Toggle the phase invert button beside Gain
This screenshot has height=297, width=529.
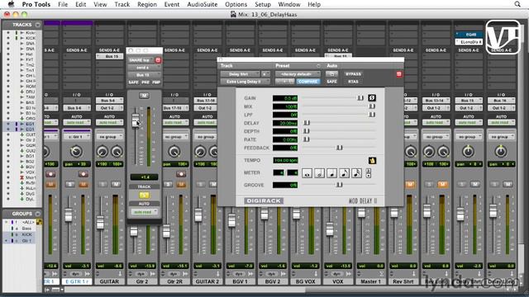pos(371,98)
